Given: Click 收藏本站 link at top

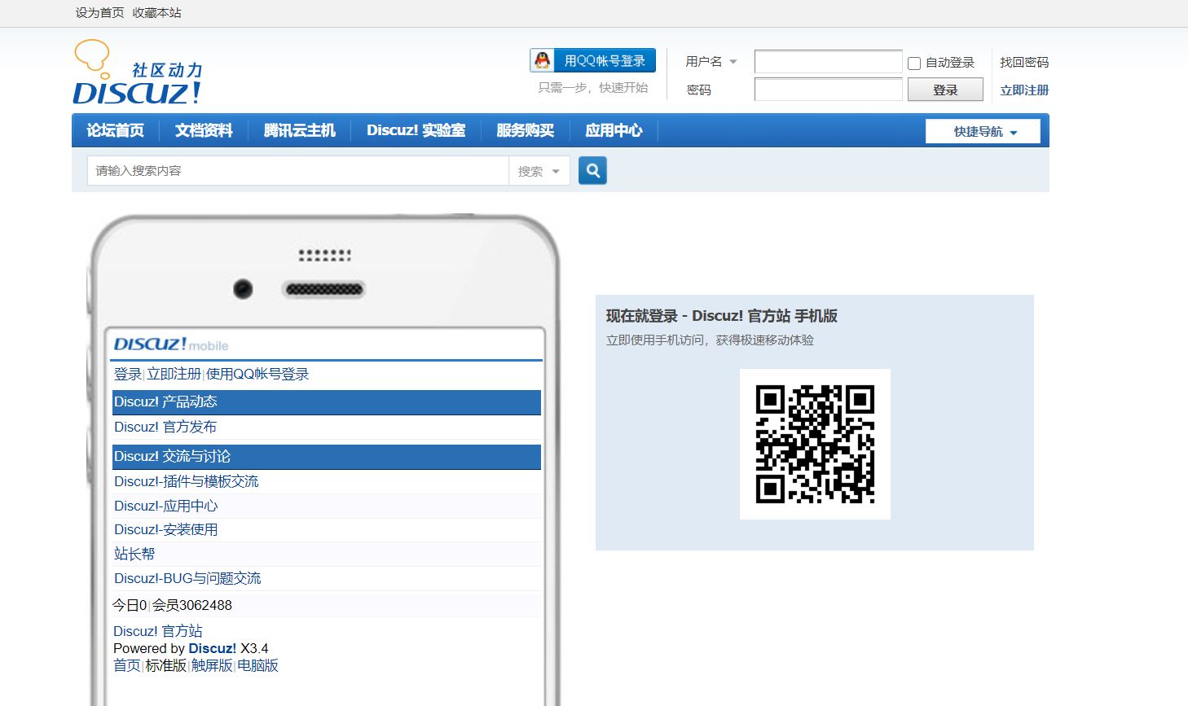Looking at the screenshot, I should tap(156, 13).
